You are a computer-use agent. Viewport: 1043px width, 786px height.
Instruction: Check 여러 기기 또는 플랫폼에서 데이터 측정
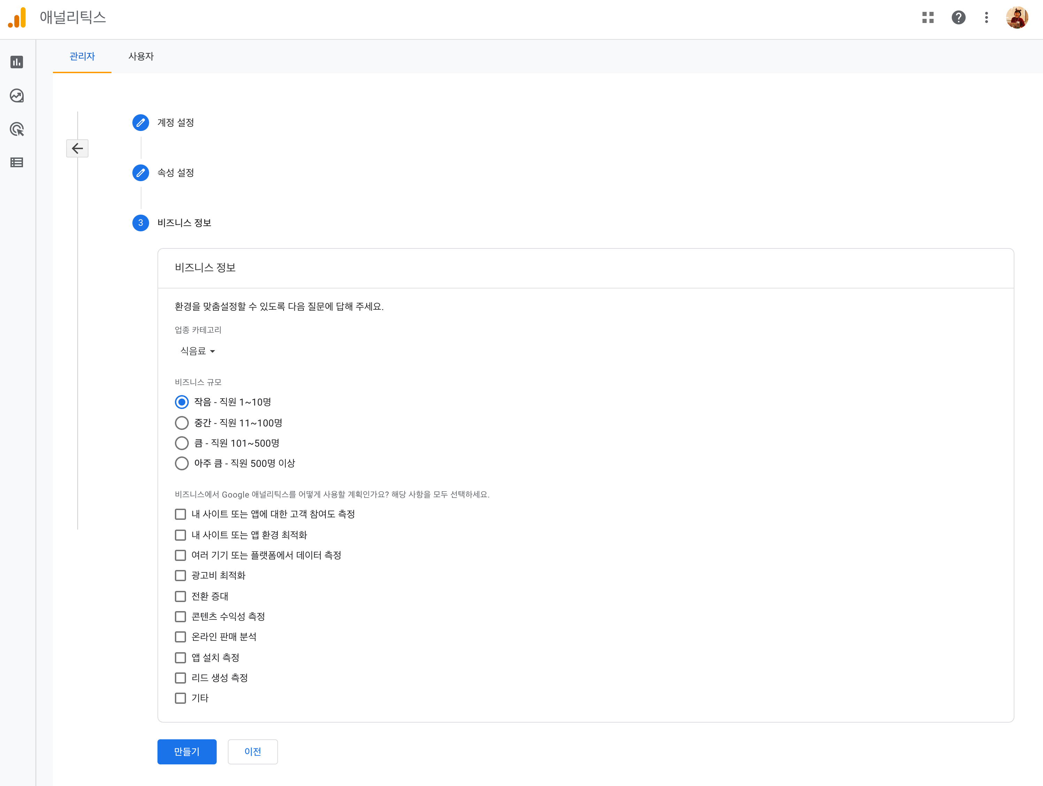click(x=180, y=555)
